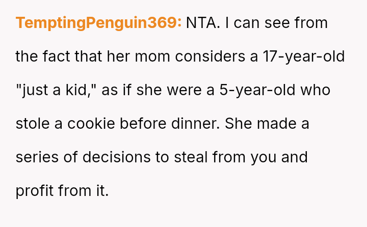Click the word "dinner." in the fourth line

point(196,124)
